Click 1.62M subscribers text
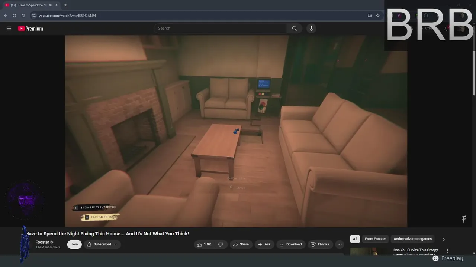The width and height of the screenshot is (476, 267). pyautogui.click(x=48, y=247)
